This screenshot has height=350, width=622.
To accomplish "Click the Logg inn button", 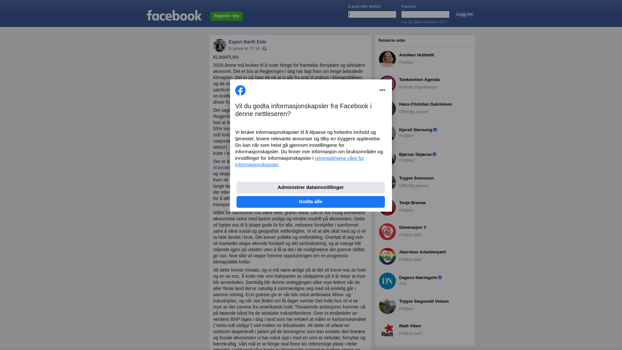I will (465, 15).
